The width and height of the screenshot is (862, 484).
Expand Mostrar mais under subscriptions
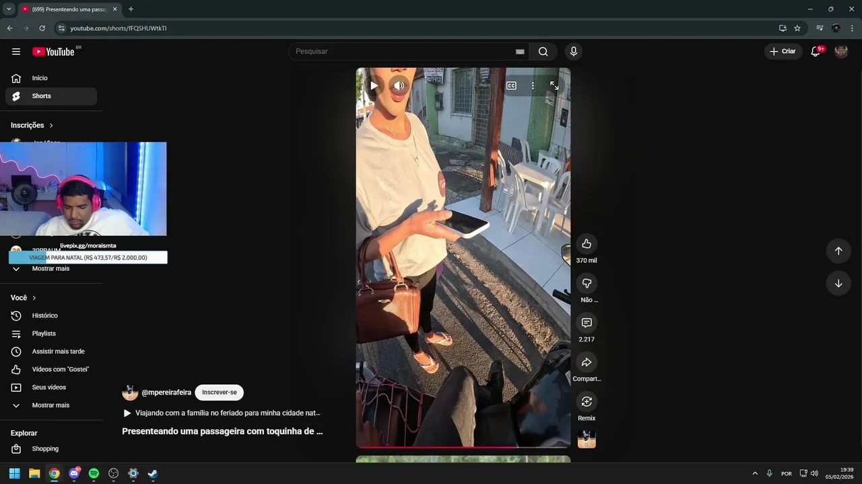51,268
